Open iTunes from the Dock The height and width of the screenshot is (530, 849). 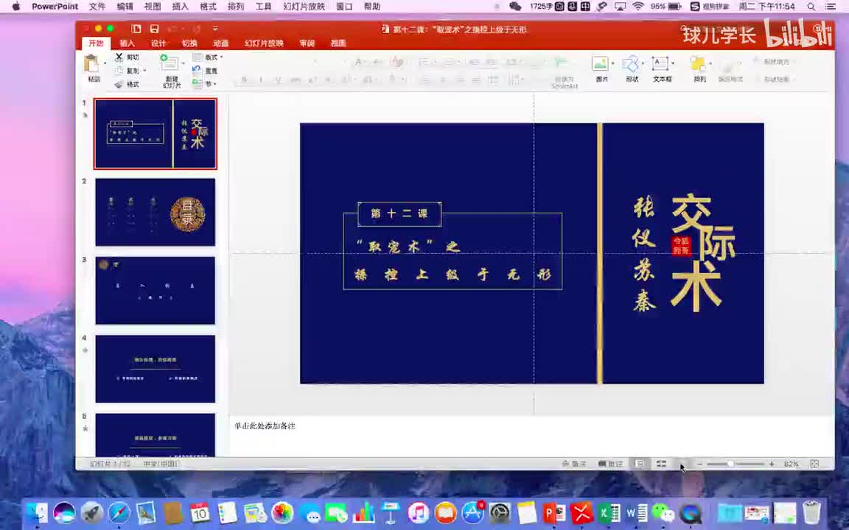pyautogui.click(x=418, y=512)
